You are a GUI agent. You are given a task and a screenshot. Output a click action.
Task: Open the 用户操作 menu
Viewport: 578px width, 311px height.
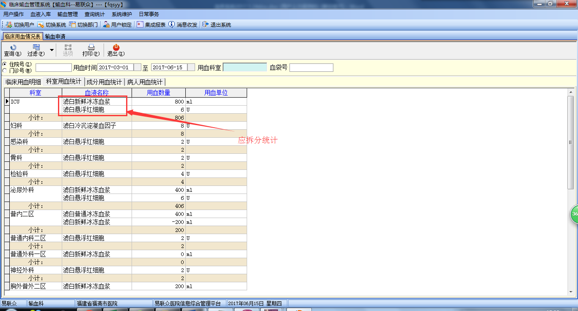14,14
